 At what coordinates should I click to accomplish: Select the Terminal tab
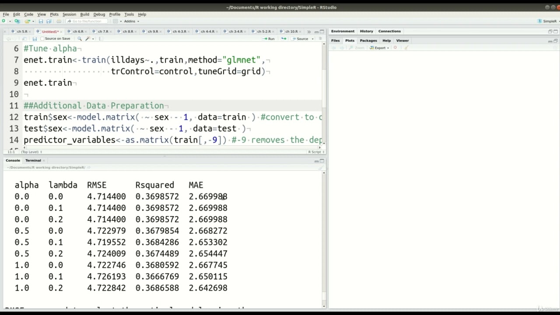pos(33,161)
